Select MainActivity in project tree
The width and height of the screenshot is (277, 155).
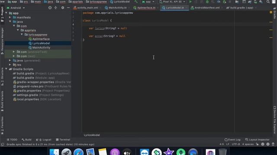(x=39, y=48)
